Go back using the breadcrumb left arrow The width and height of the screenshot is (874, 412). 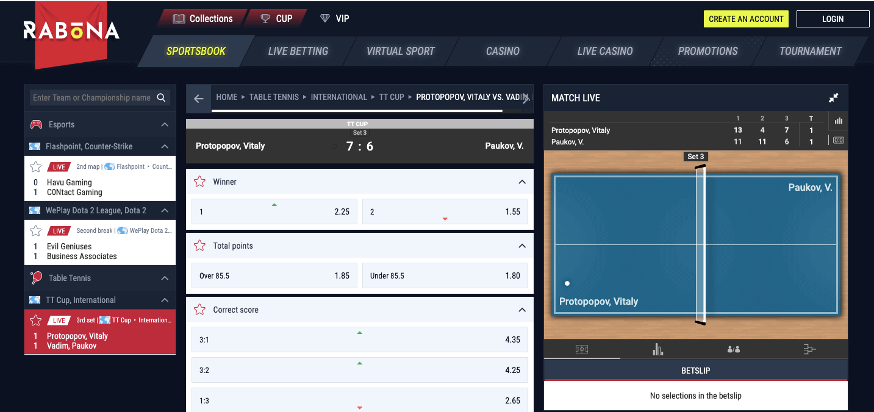pos(199,99)
